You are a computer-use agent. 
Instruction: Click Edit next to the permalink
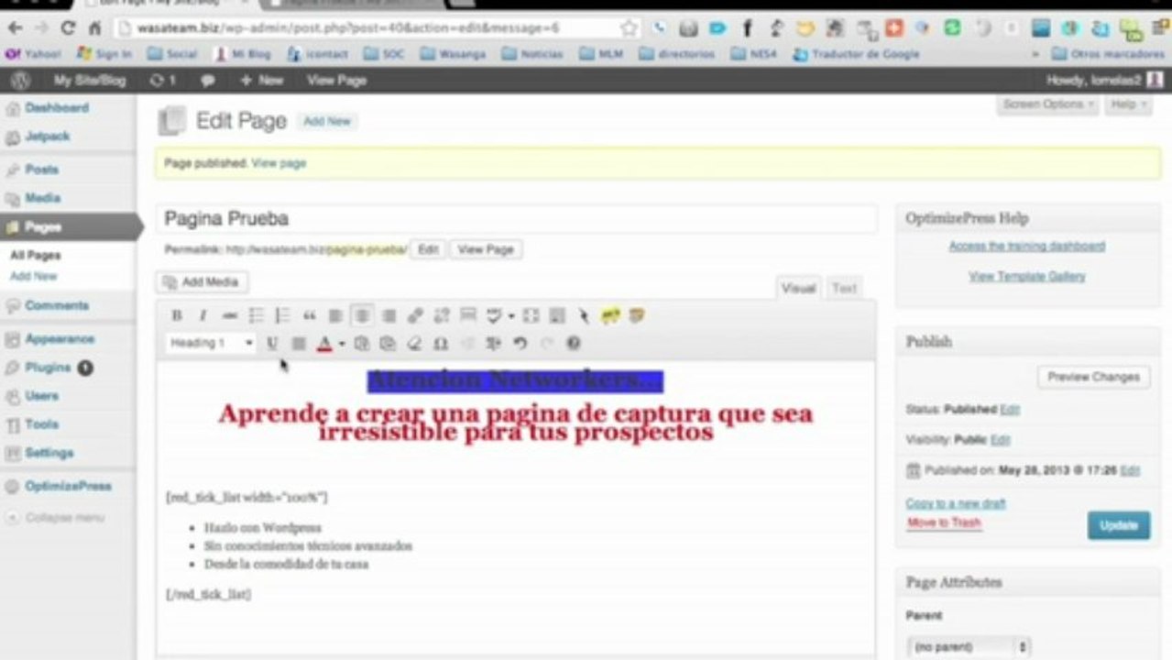(x=428, y=249)
